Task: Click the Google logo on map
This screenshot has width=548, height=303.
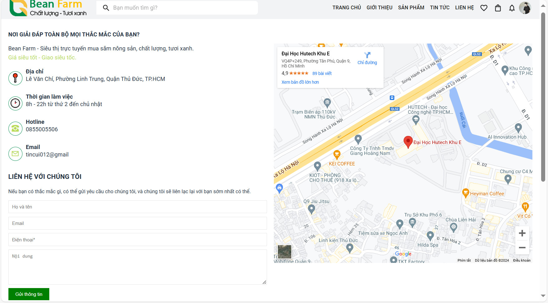Action: 403,254
